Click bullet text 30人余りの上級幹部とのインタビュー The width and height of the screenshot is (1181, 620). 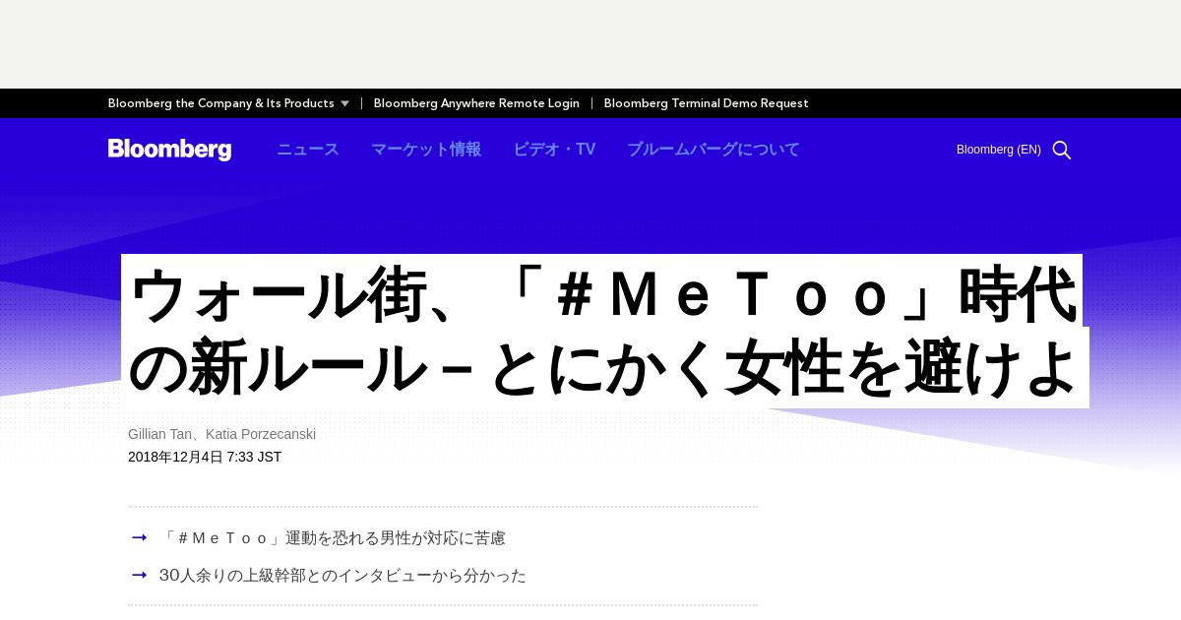tap(343, 575)
